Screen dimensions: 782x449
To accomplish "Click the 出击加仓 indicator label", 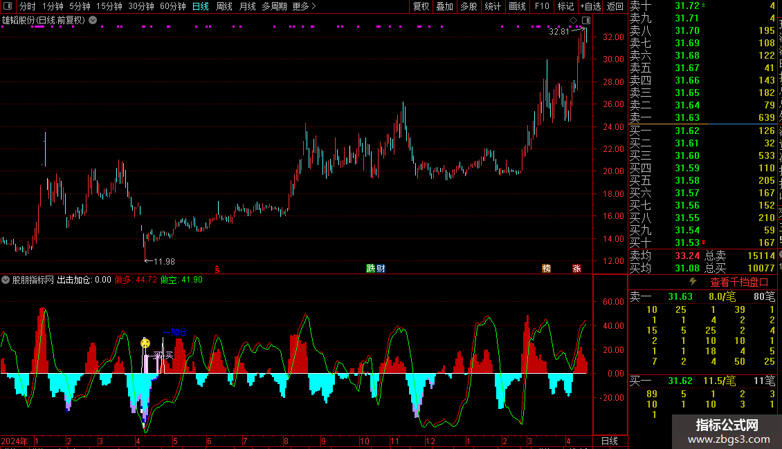I will tap(75, 280).
